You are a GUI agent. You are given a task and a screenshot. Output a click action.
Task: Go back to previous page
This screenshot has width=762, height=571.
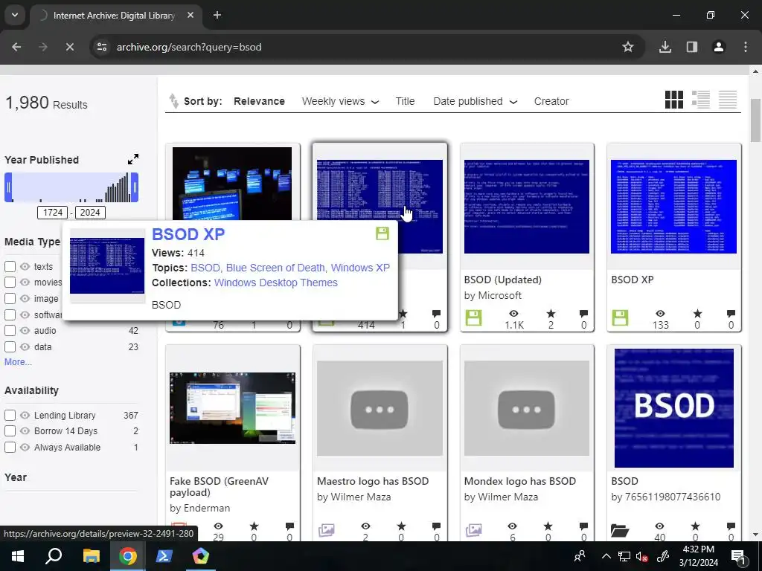click(x=16, y=47)
